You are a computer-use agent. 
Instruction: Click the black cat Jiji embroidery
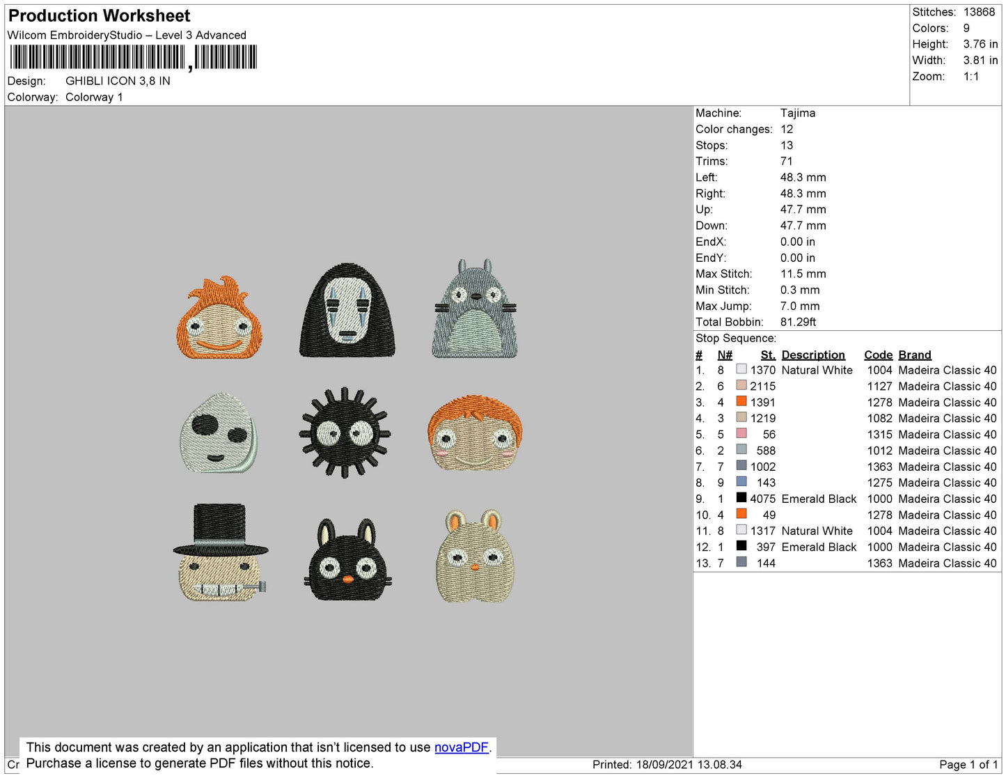click(347, 559)
